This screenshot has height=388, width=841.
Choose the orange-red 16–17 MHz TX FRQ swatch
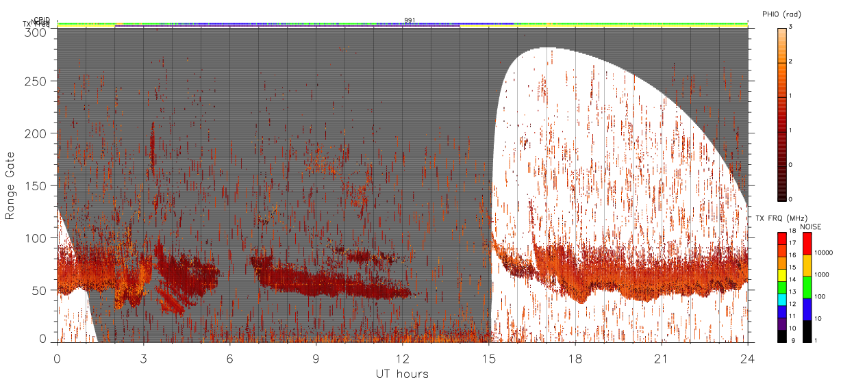(781, 250)
